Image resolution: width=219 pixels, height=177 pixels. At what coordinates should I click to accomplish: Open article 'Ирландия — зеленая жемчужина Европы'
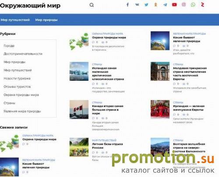(x=189, y=108)
